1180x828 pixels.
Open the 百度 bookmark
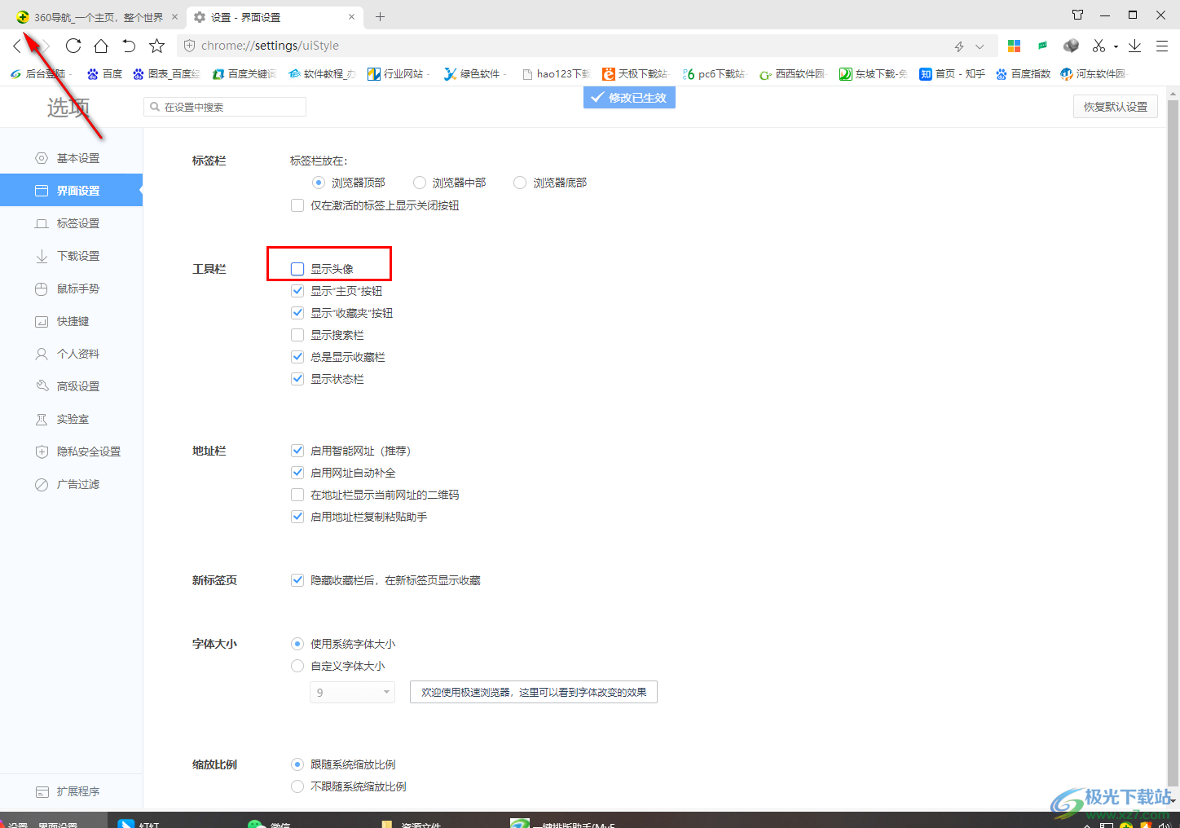pos(104,74)
